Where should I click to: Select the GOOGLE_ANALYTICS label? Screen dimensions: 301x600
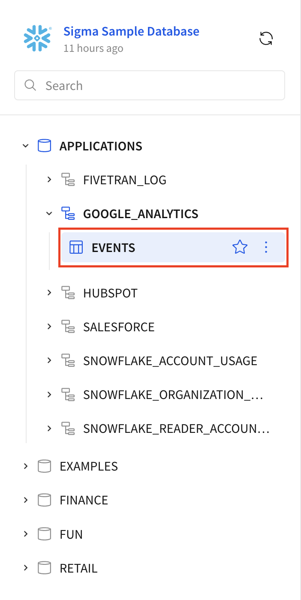point(141,214)
